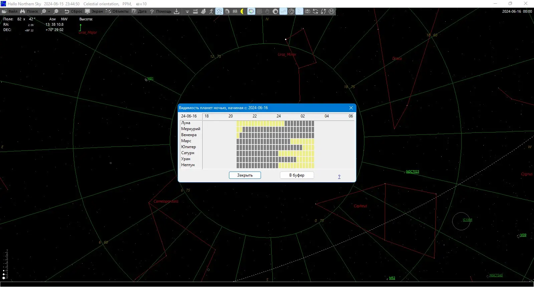Image resolution: width=534 pixels, height=287 pixels.
Task: Toggle the wavy line toolbar button
Action: 283,11
